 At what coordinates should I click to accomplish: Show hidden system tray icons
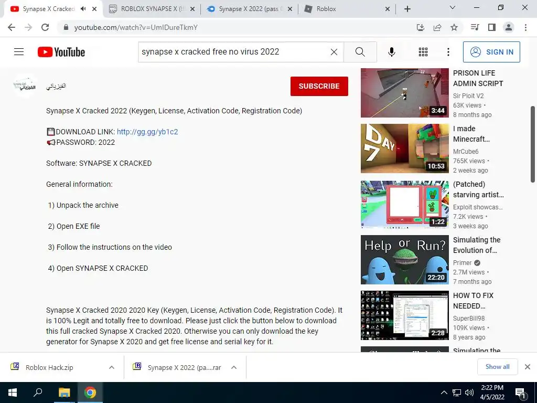[x=444, y=393]
